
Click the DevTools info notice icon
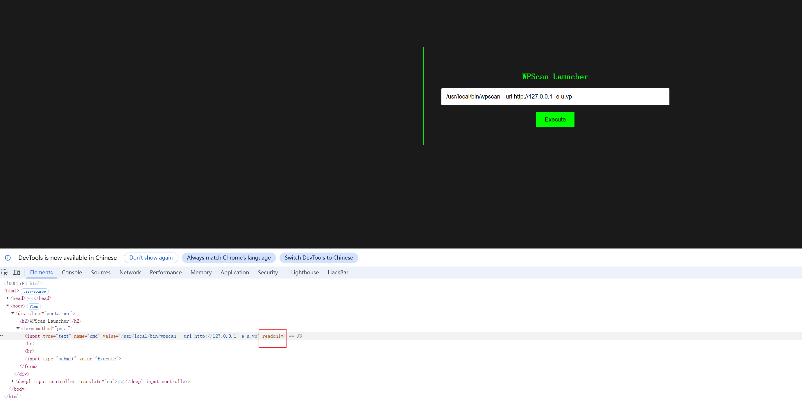(8, 258)
